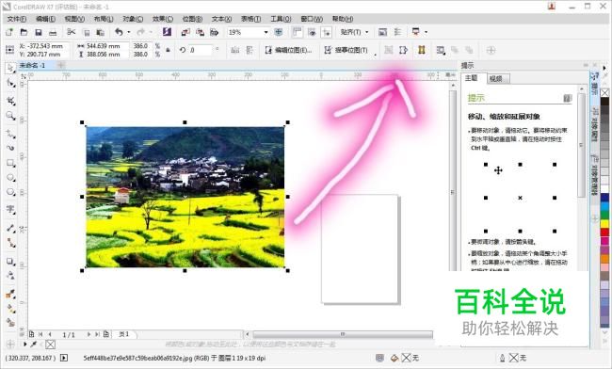Switch to the 视频 tab in hints
Screen dimensions: 612x369
pos(496,78)
